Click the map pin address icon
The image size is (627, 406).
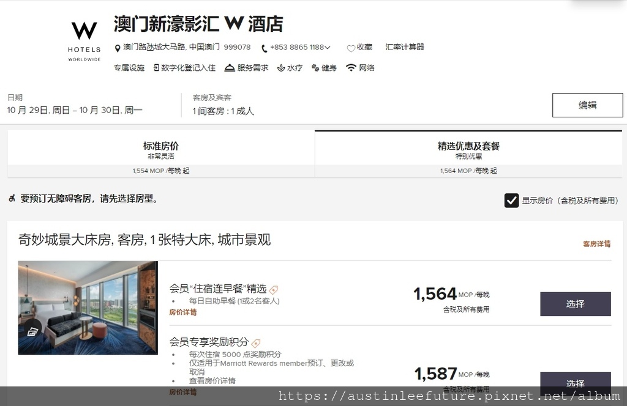click(117, 48)
